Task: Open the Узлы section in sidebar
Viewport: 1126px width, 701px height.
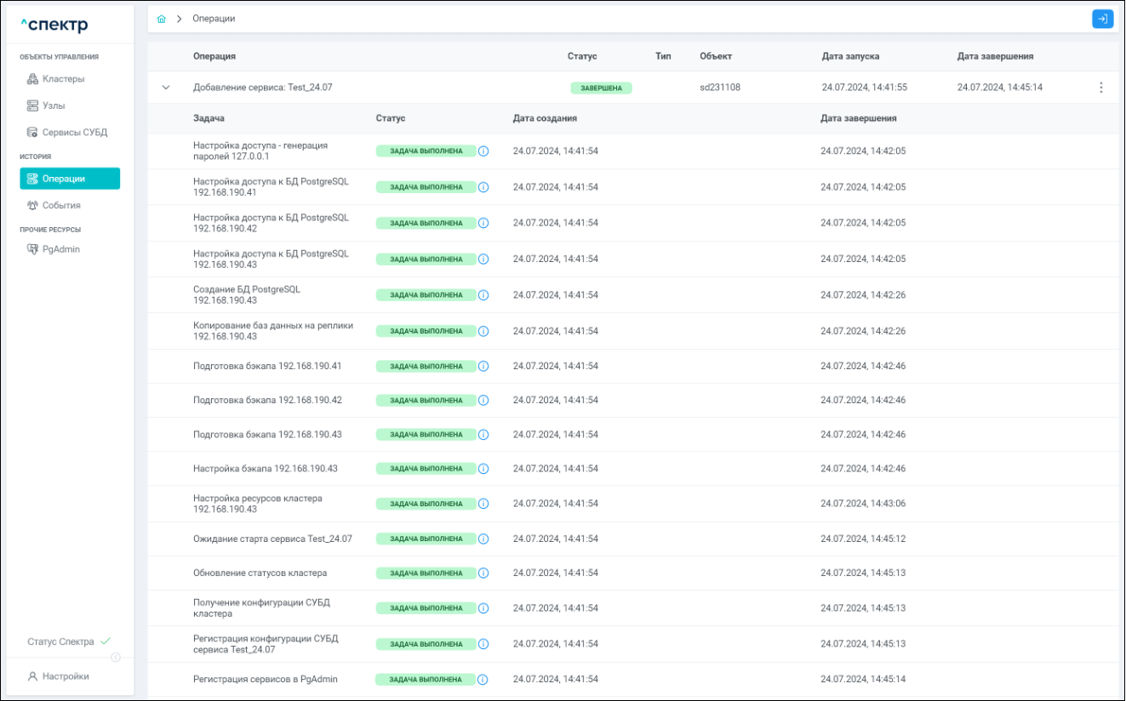Action: click(54, 106)
